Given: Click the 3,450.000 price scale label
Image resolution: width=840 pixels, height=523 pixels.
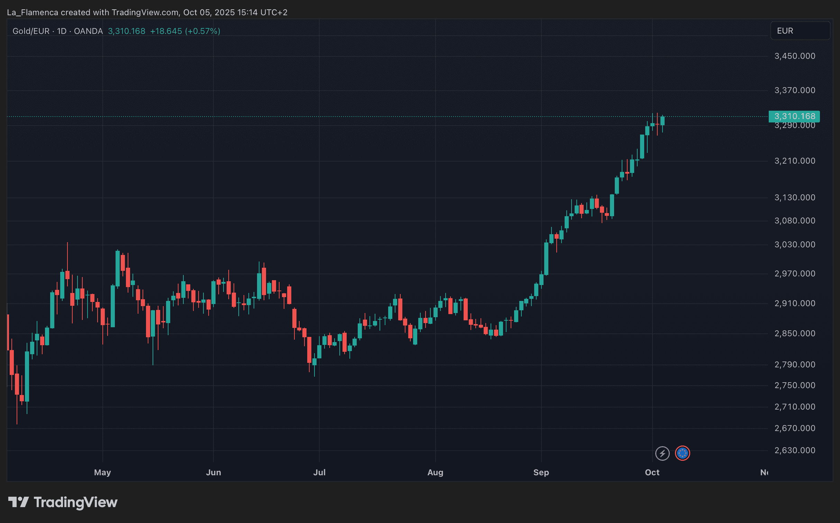Looking at the screenshot, I should pyautogui.click(x=795, y=56).
